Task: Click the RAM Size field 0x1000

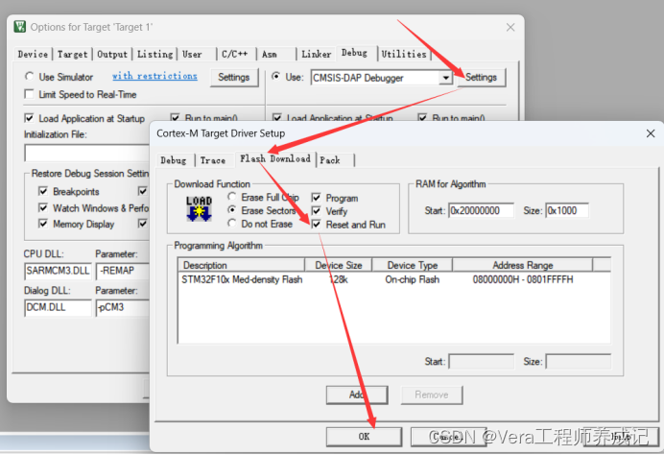Action: [x=567, y=210]
